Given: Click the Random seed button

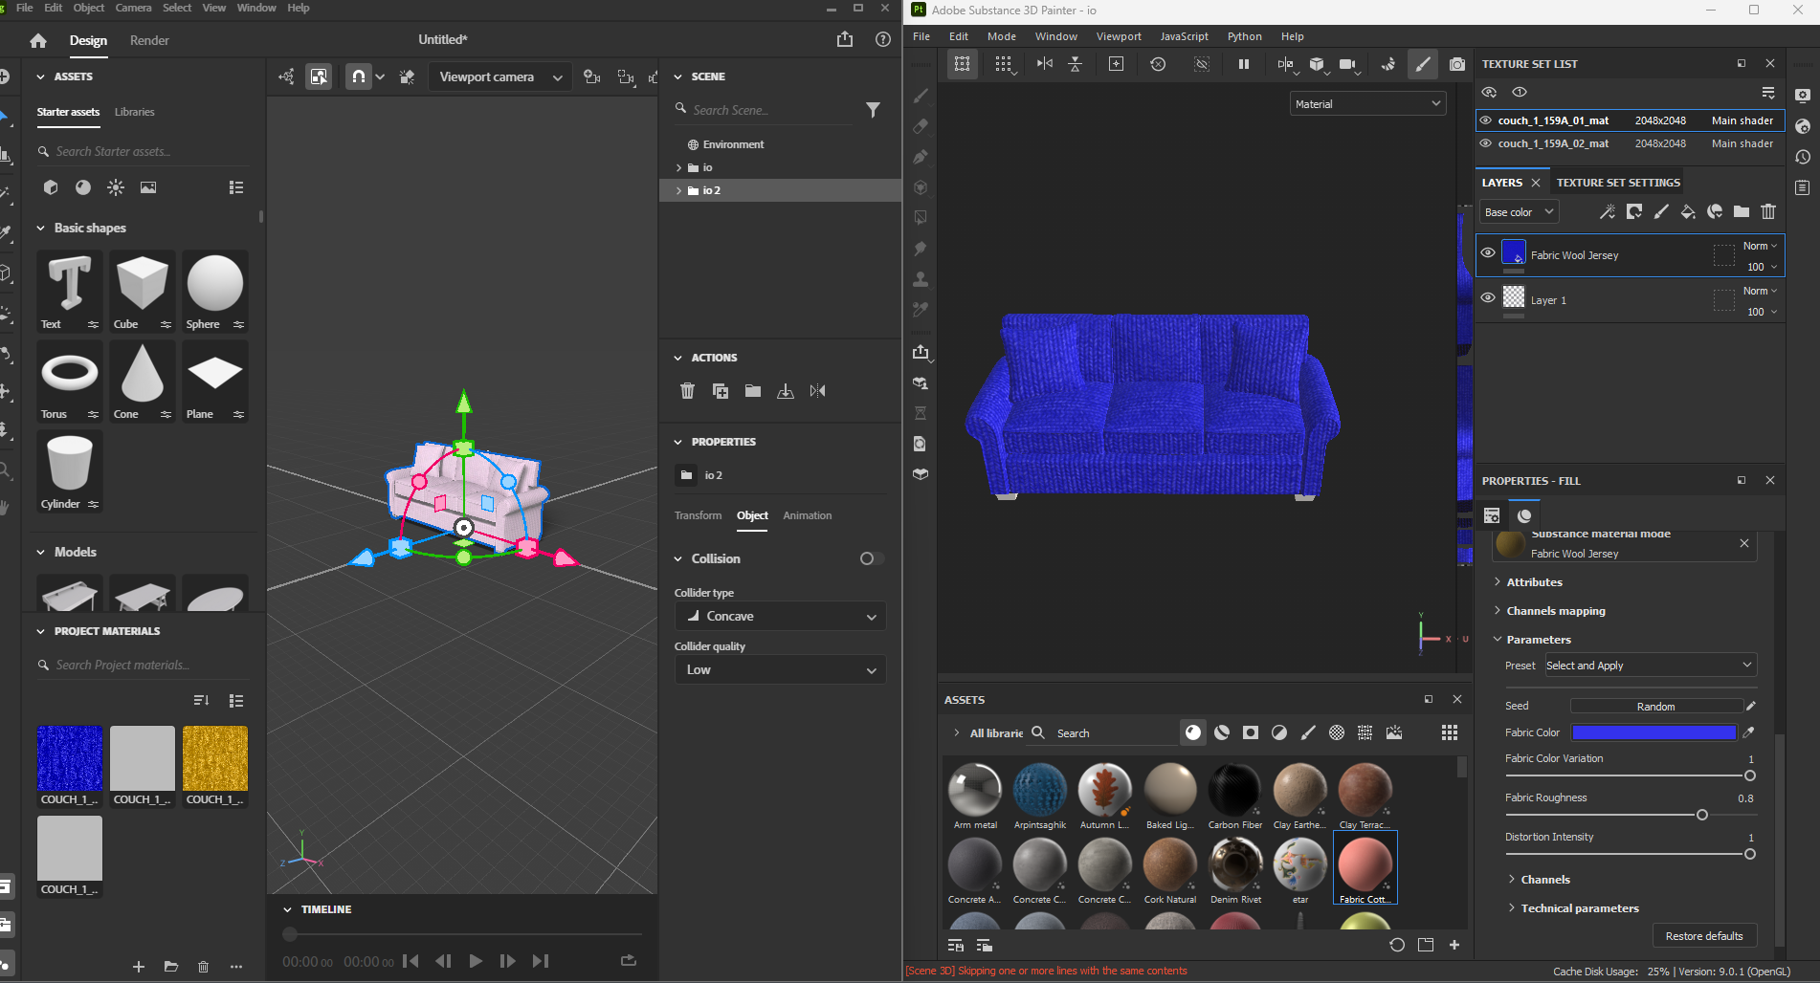Looking at the screenshot, I should (x=1658, y=706).
